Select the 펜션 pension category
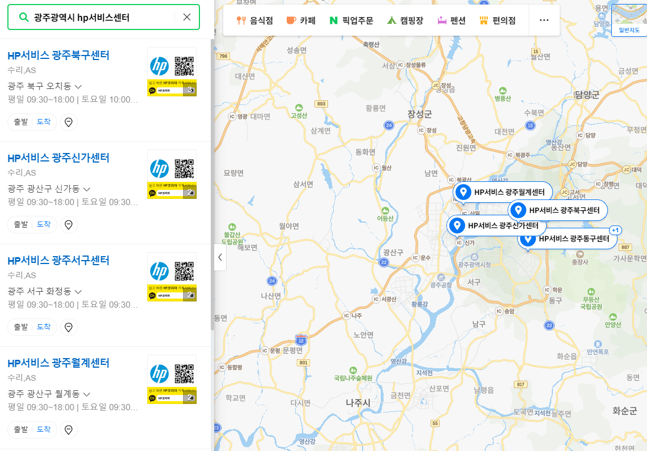Screen dimensions: 647x451 point(452,20)
